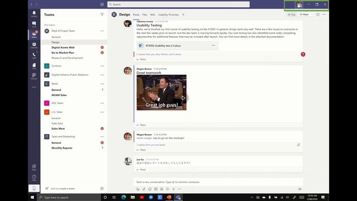Open the Activity feed in the sidebar
Screen dimensions: 357x201
tap(34, 14)
